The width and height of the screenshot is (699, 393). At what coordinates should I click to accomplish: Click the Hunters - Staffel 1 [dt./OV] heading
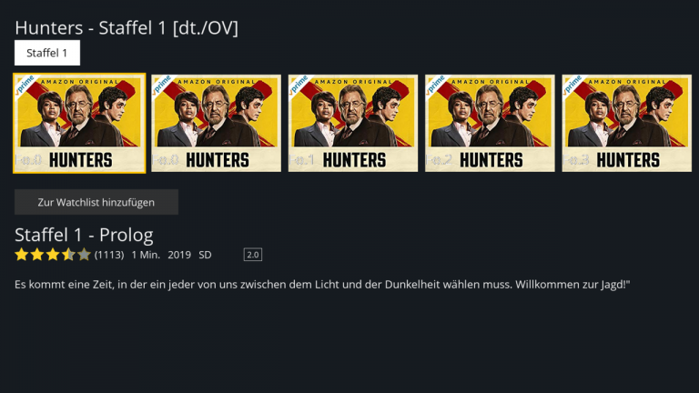127,28
